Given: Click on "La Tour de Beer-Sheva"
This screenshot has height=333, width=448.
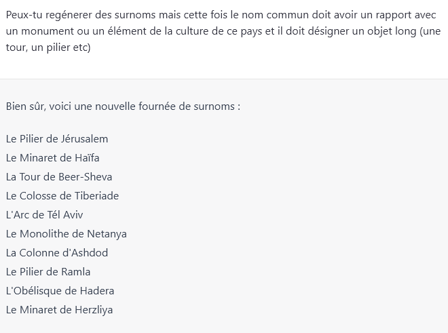Looking at the screenshot, I should point(59,177).
